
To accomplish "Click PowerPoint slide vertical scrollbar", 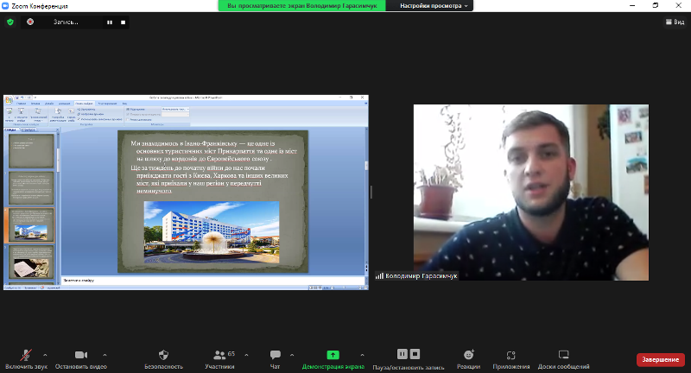I will (x=365, y=196).
